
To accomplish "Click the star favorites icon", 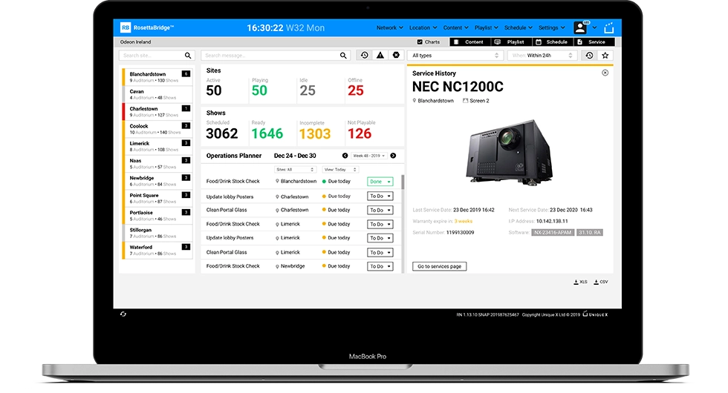I will point(605,55).
